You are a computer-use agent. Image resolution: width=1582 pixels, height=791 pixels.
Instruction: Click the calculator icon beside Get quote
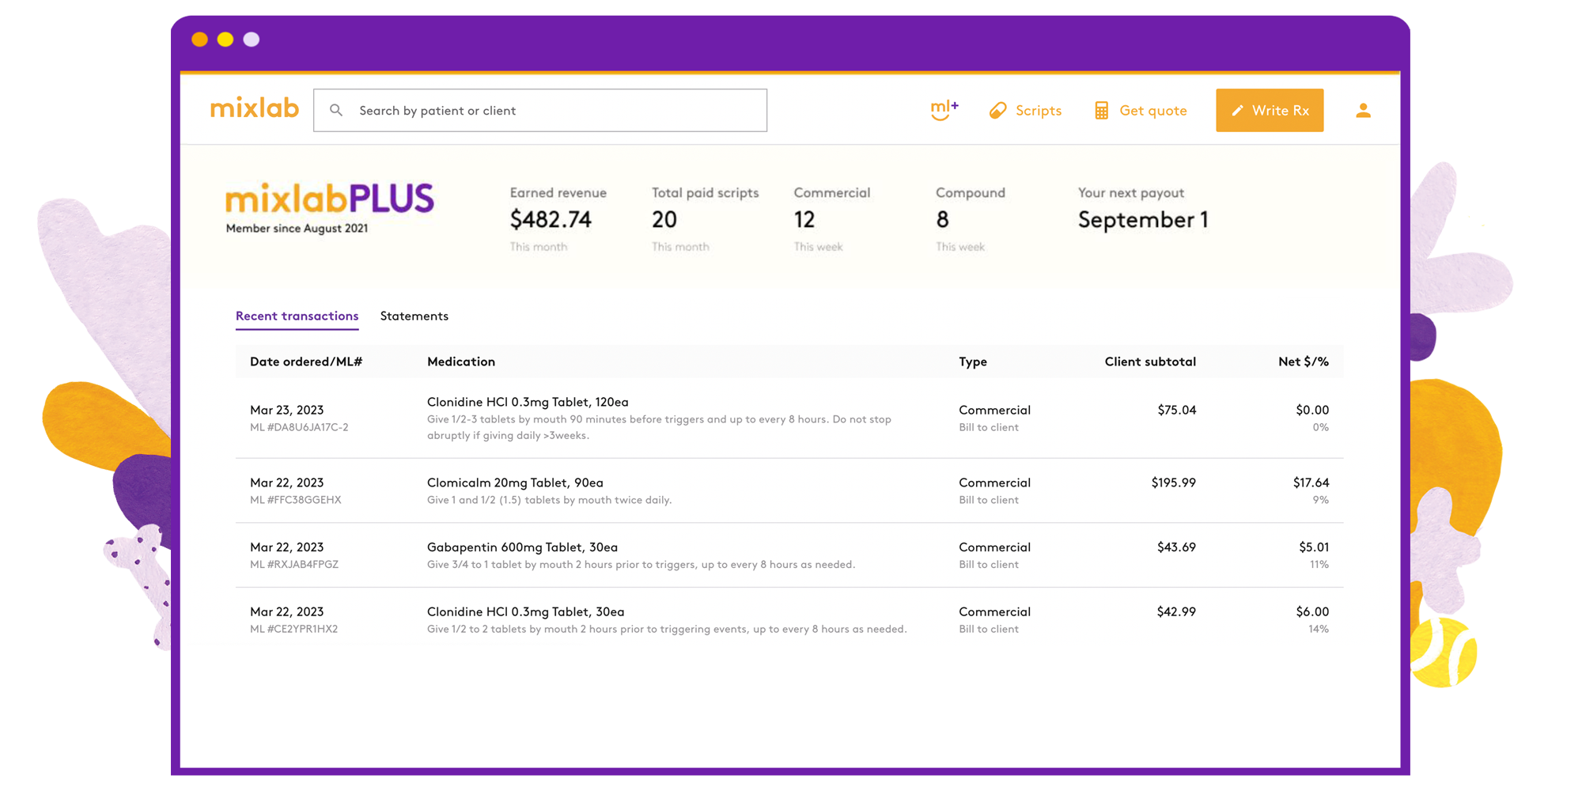coord(1101,111)
